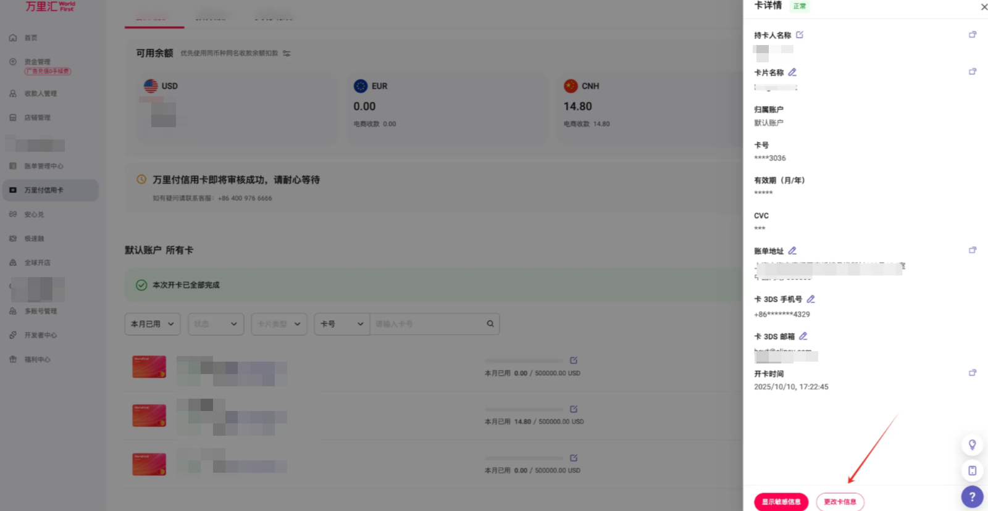Open 资金管理 in the sidebar
The width and height of the screenshot is (988, 511).
coord(37,62)
